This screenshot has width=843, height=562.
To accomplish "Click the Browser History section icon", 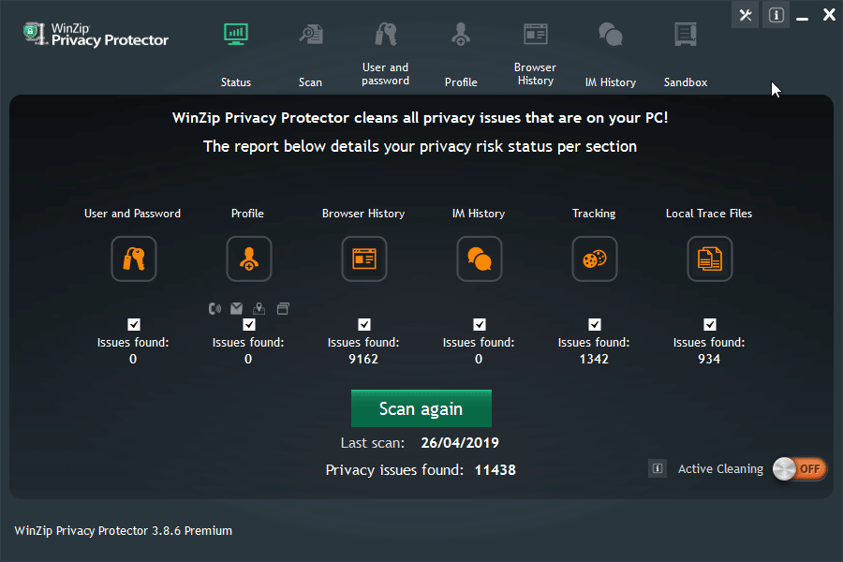I will pos(363,259).
